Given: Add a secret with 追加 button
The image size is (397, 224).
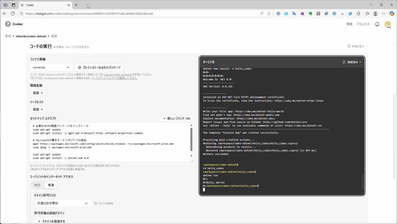Looking at the screenshot, I should pos(38,109).
